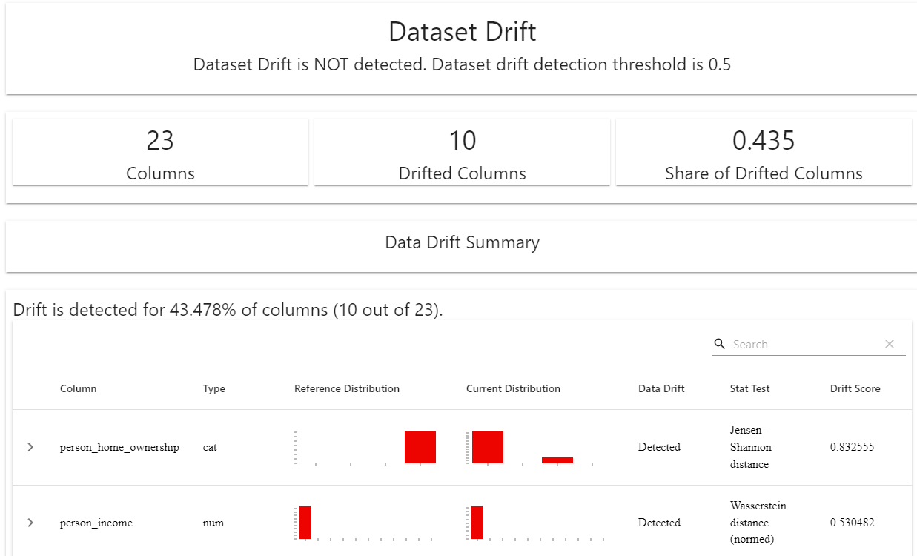The image size is (917, 556).
Task: Clear the search field with the X icon
Action: (x=890, y=344)
